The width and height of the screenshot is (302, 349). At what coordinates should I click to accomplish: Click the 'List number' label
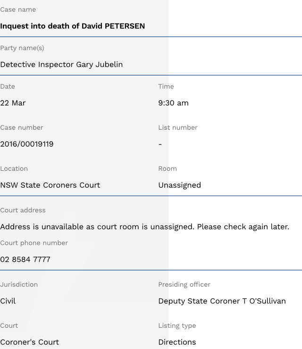coord(178,128)
